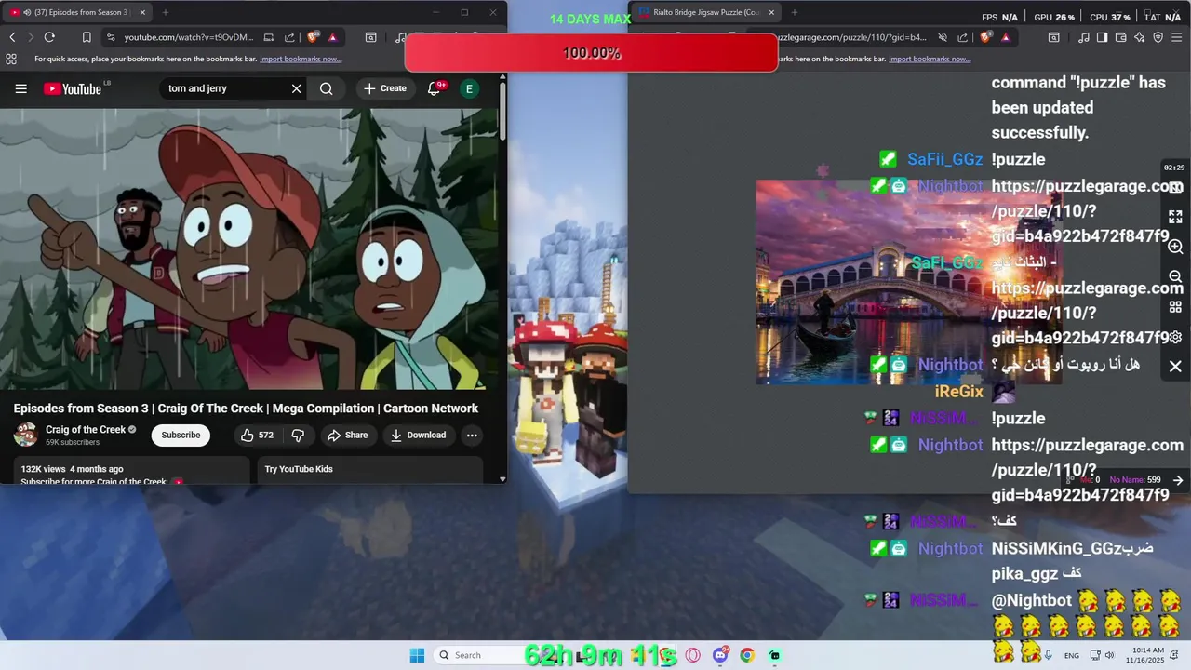Viewport: 1191px width, 670px height.
Task: Select the 'Episodes from Season 3' browser tab
Action: pyautogui.click(x=77, y=12)
